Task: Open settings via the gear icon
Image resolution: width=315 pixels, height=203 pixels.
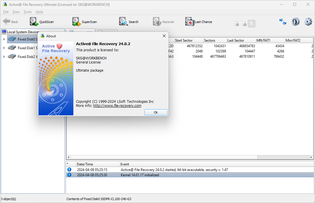Action: (x=308, y=22)
